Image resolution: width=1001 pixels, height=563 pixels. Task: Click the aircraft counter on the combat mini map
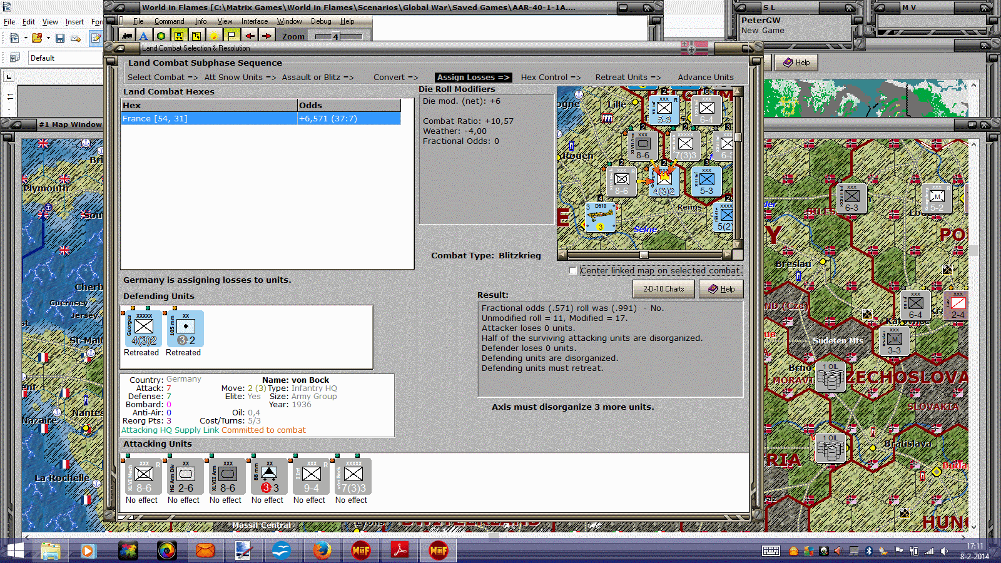tap(600, 216)
